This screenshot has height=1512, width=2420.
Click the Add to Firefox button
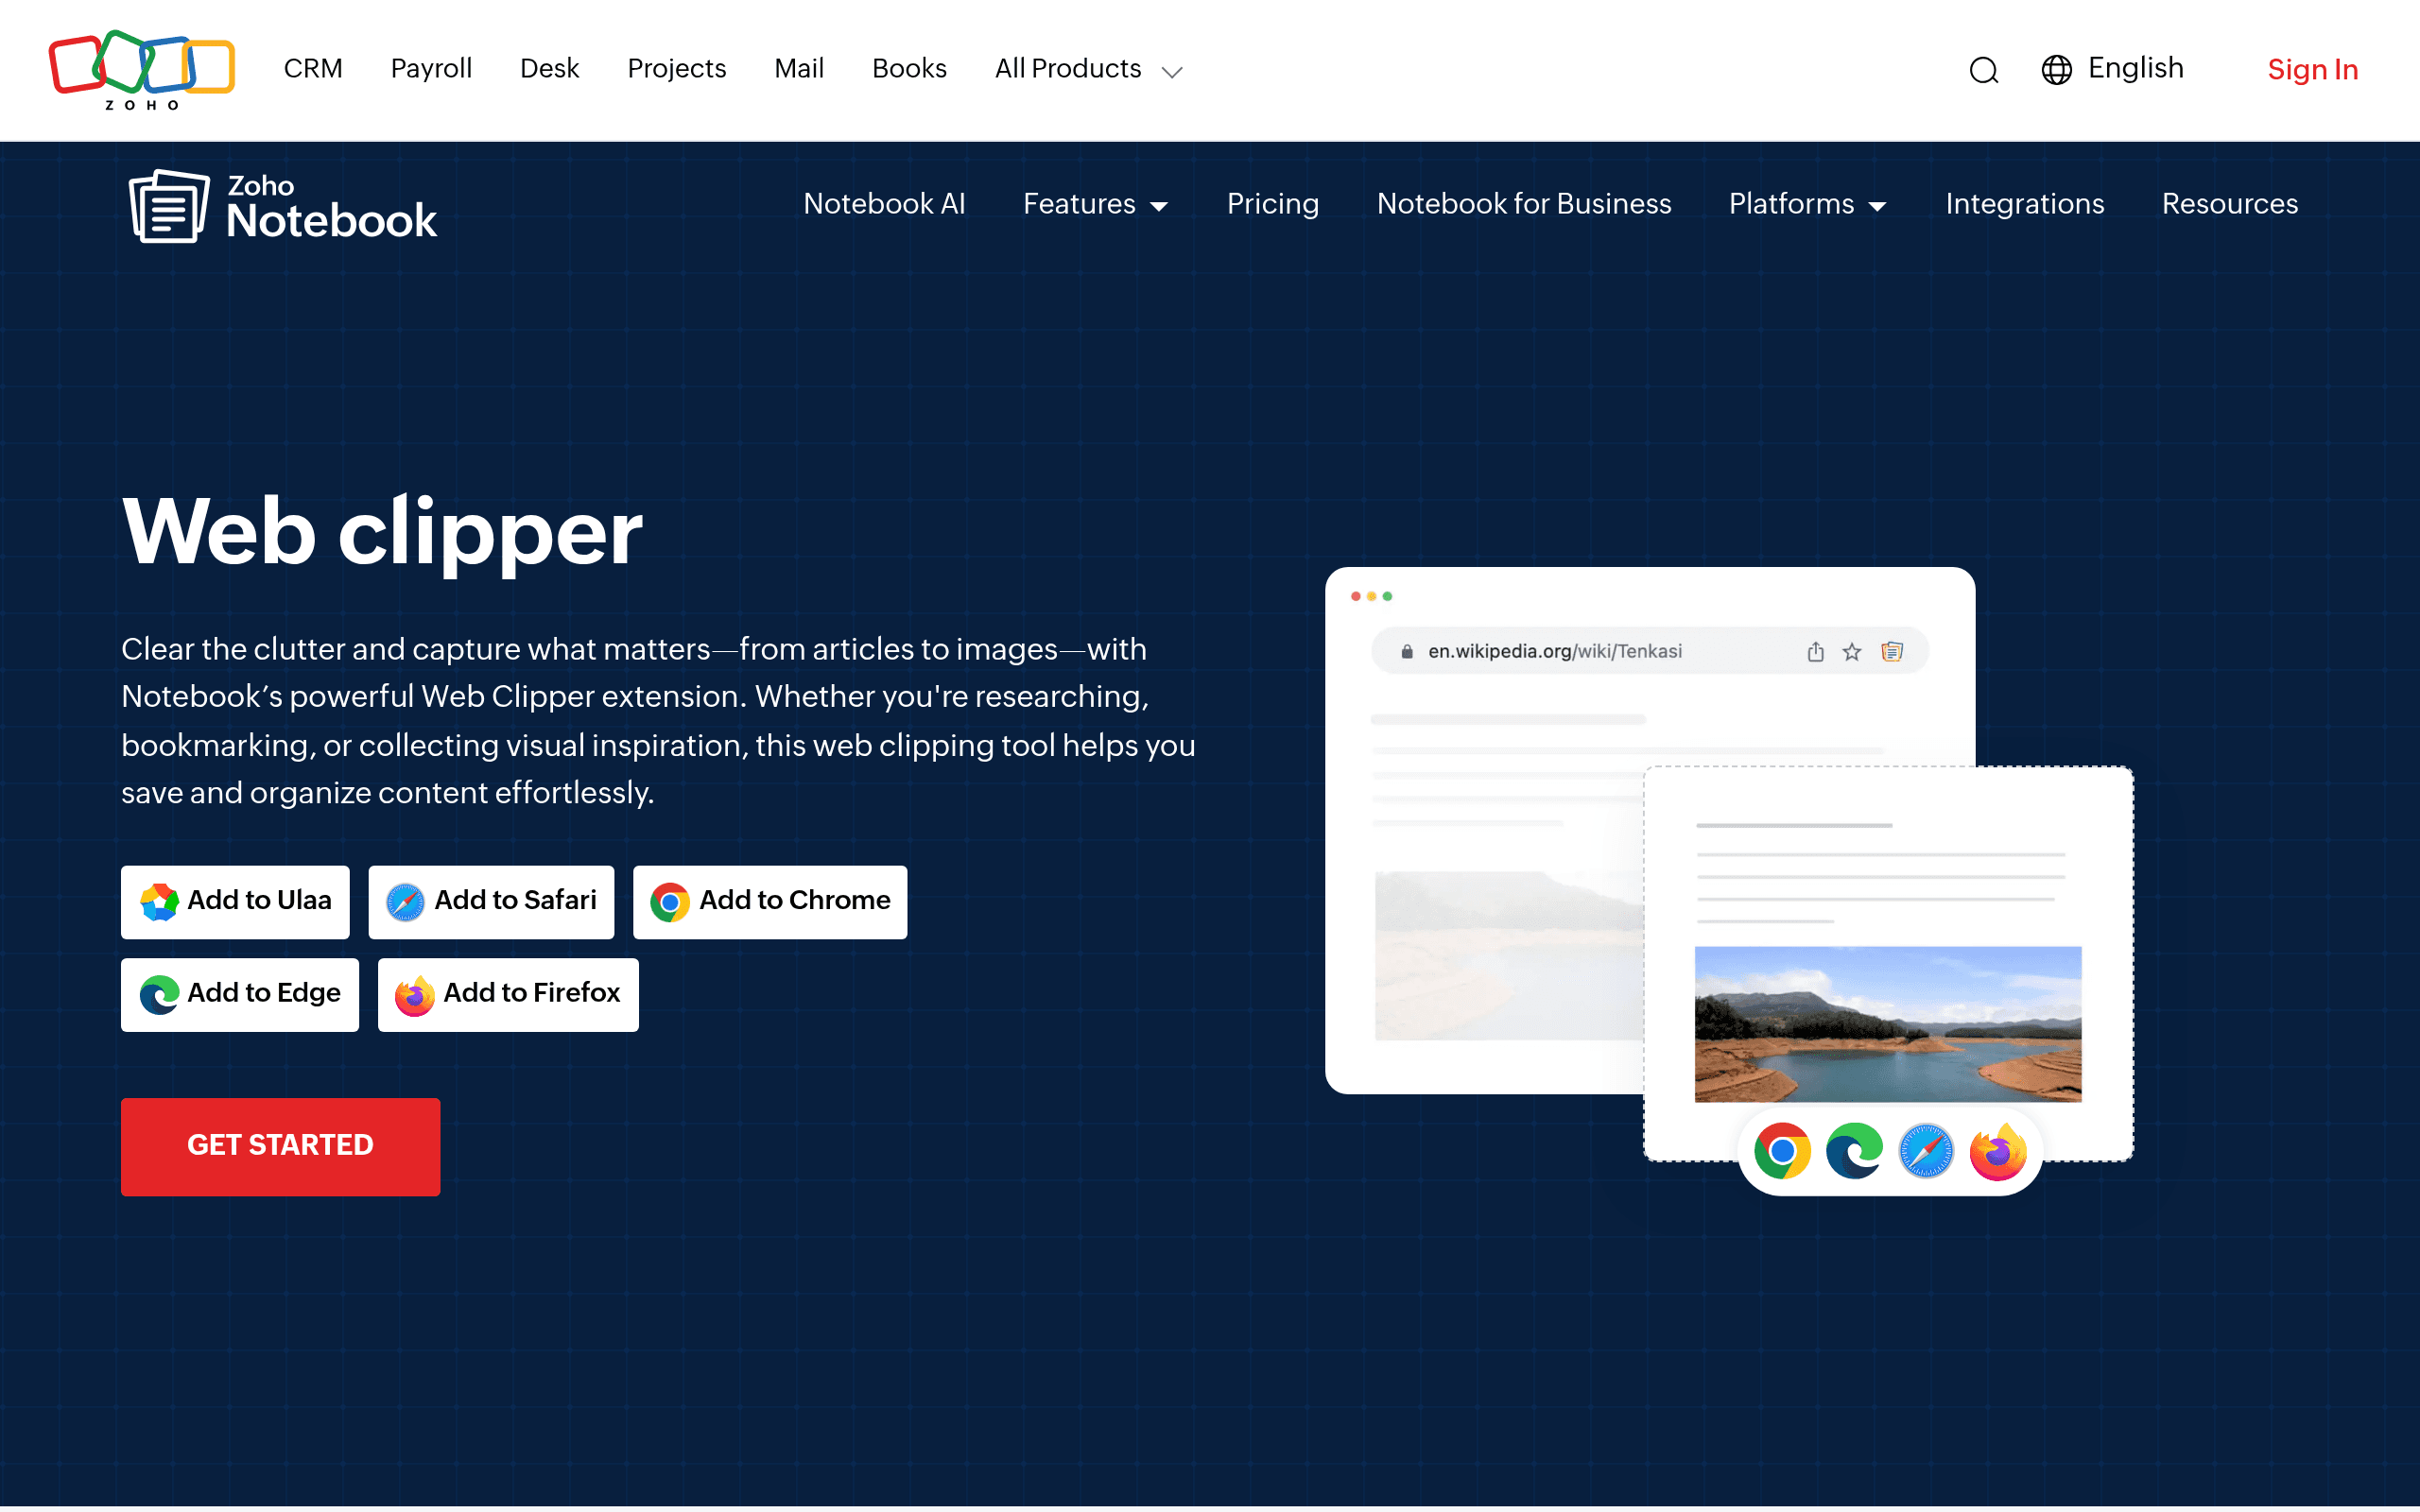(508, 995)
